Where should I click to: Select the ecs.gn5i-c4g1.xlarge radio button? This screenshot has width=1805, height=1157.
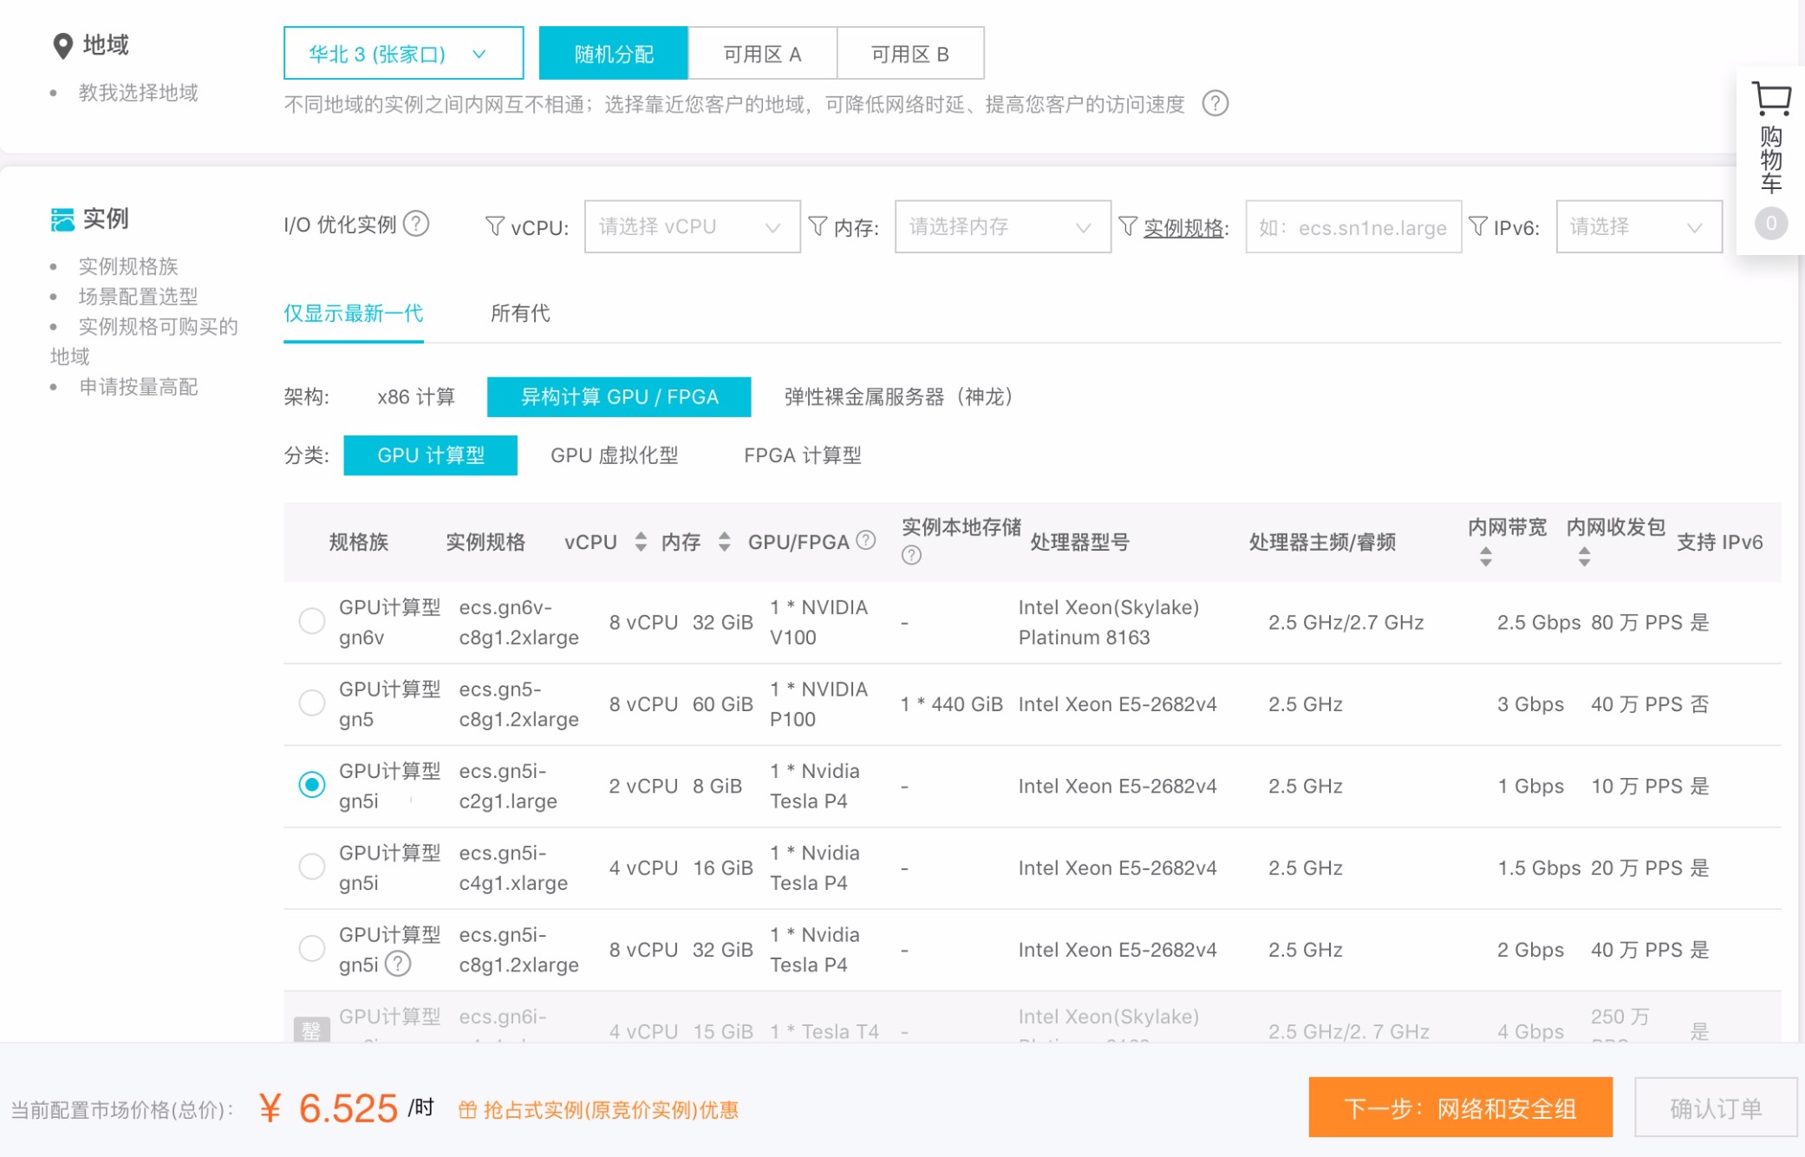pos(311,866)
